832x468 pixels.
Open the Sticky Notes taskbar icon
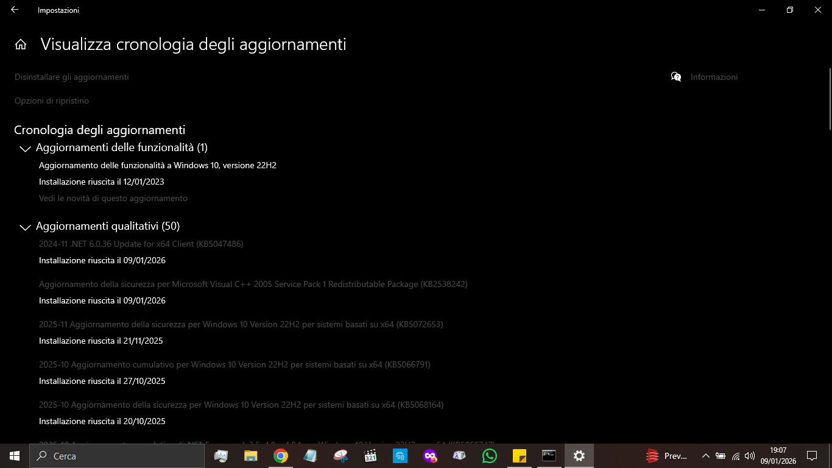click(520, 456)
